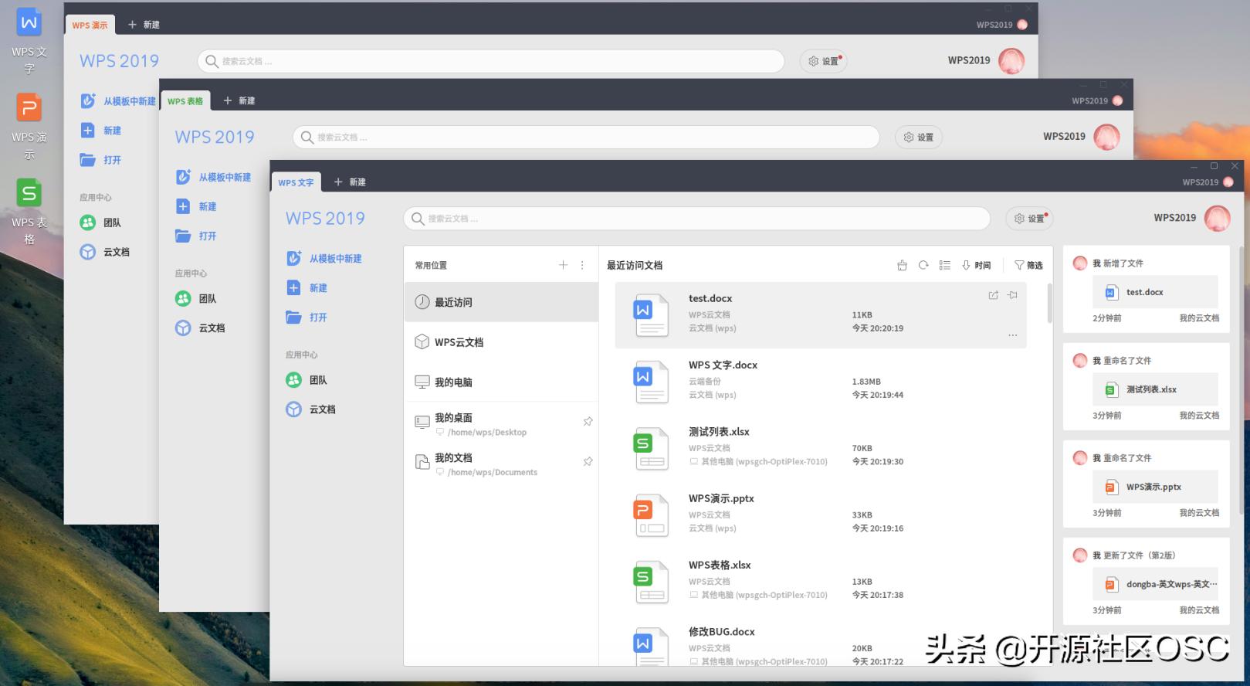The height and width of the screenshot is (686, 1250).
Task: Open WPS演示.pptx from recent list
Action: point(821,516)
